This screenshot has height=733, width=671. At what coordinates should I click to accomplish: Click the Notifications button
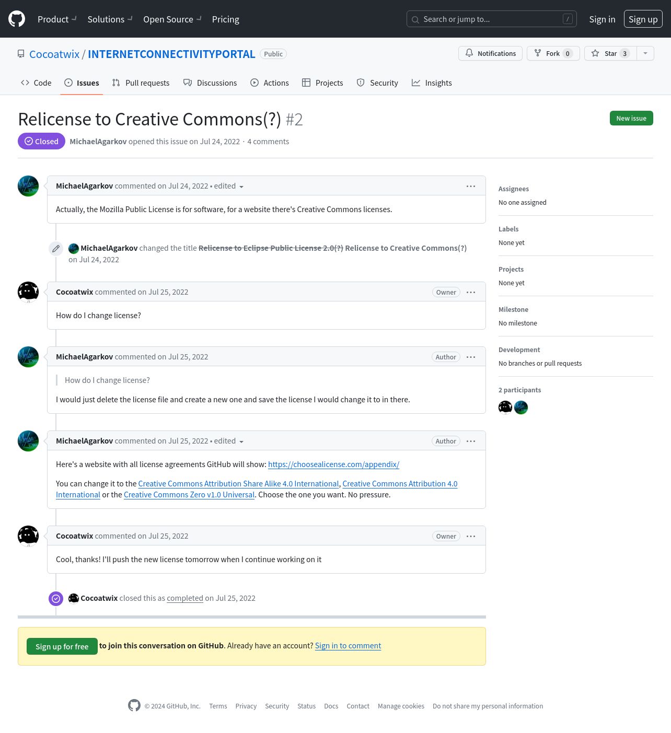tap(490, 53)
